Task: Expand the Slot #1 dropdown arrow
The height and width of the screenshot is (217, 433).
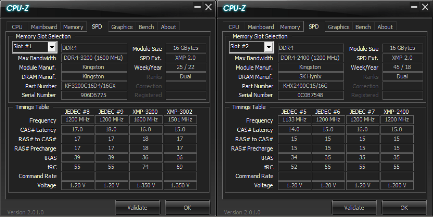Action: [x=52, y=47]
